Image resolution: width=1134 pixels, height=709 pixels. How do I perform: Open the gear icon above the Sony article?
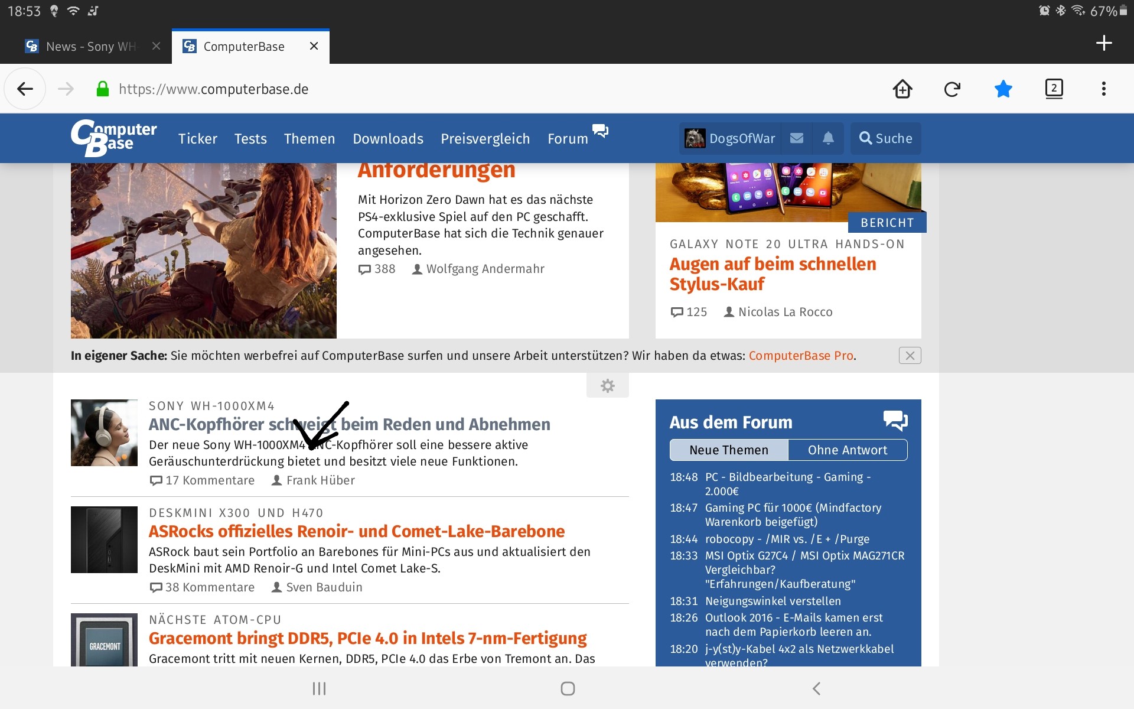click(608, 386)
